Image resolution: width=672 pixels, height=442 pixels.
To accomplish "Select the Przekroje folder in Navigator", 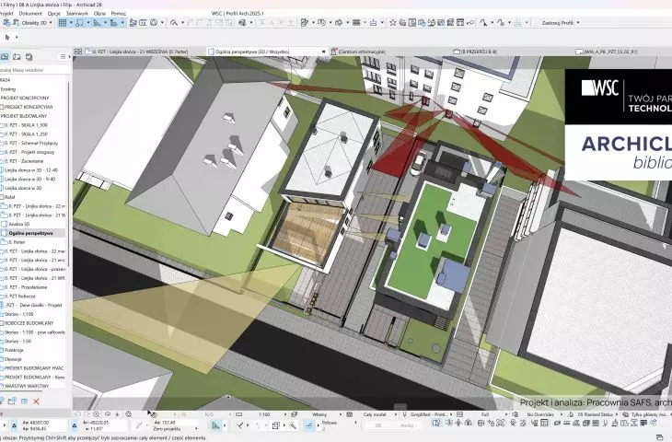I will [14, 350].
